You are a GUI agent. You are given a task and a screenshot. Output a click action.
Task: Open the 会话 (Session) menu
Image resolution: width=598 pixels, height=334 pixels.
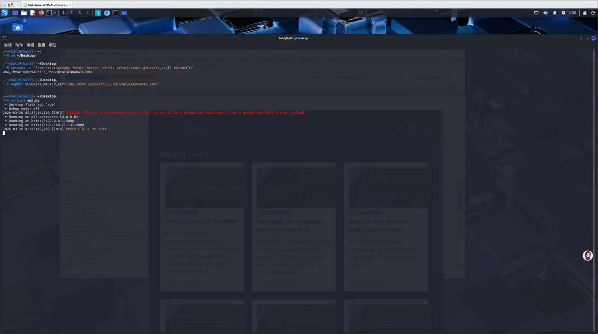tap(8, 45)
